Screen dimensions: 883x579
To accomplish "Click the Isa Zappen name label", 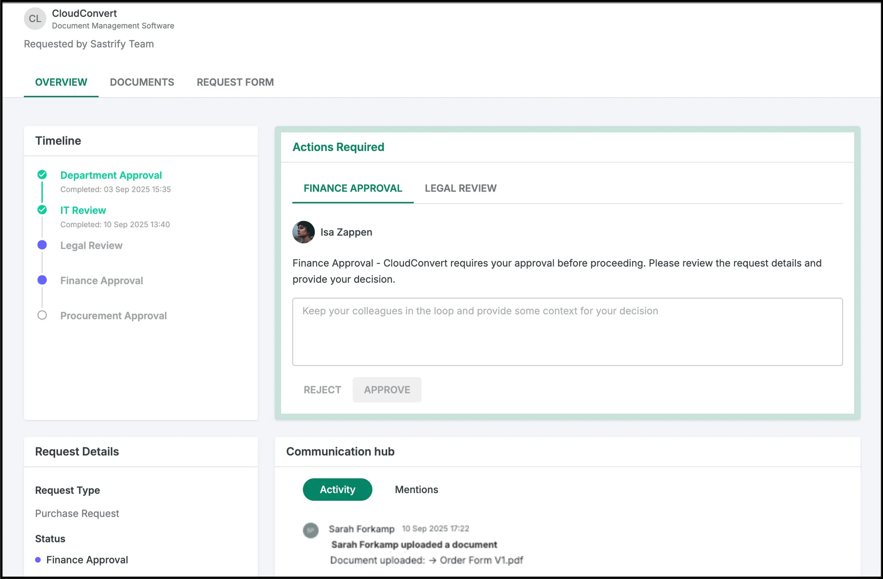I will [346, 232].
